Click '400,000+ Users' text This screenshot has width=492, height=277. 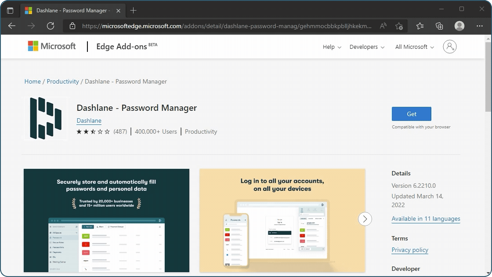tap(156, 131)
